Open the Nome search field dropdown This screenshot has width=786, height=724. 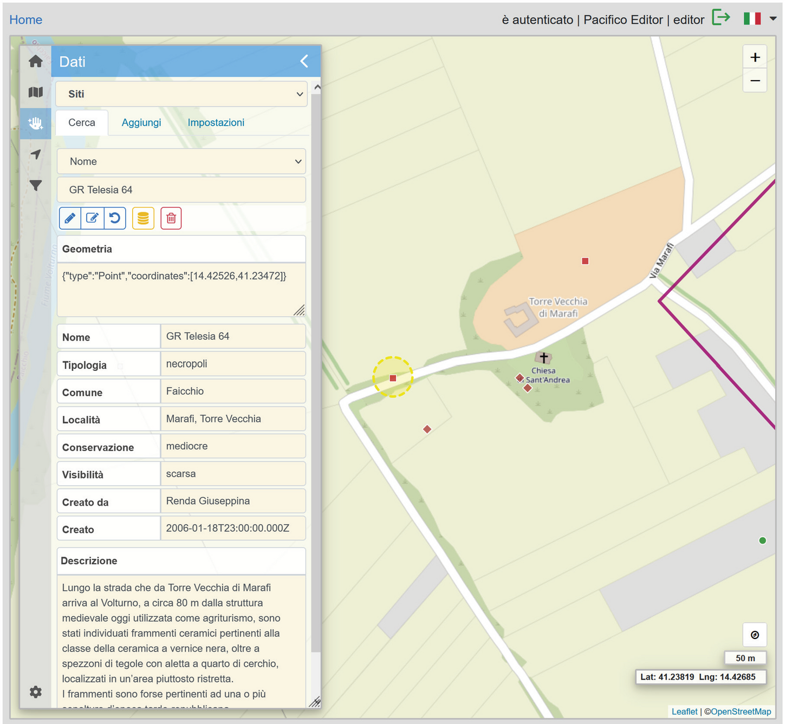click(x=181, y=161)
